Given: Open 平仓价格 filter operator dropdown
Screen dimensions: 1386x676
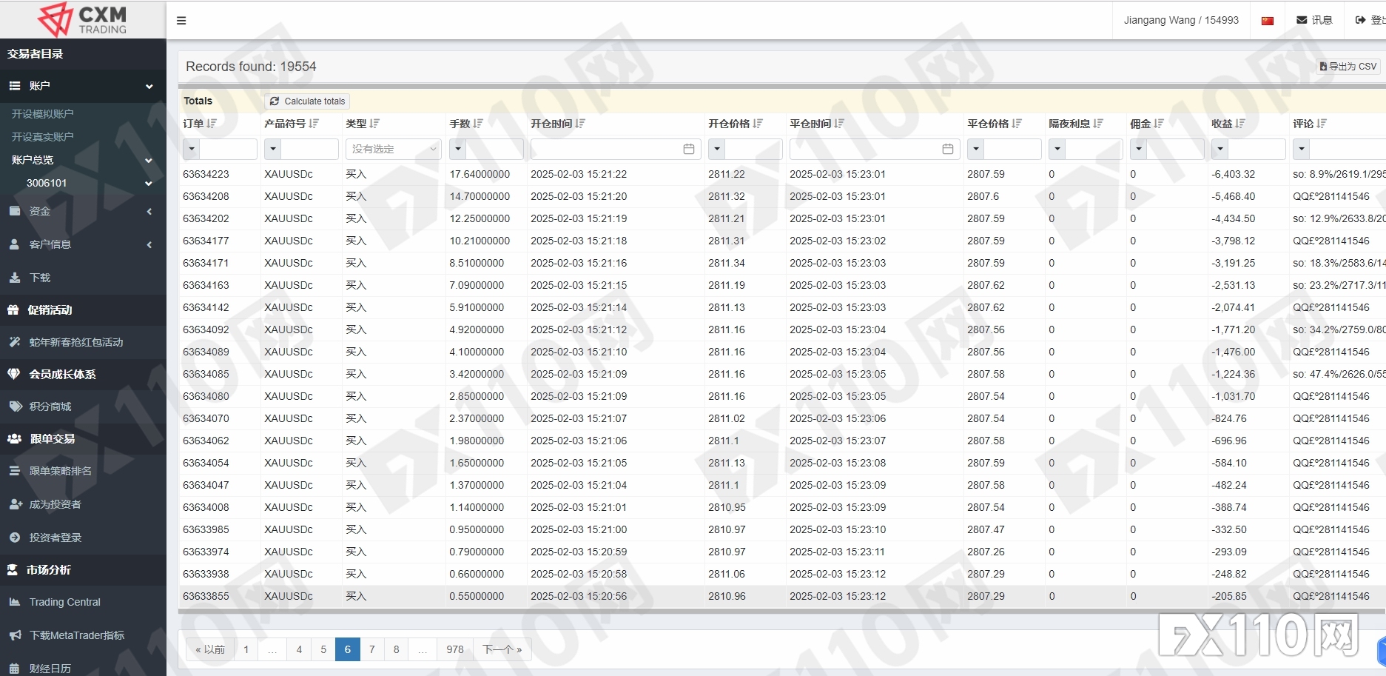Looking at the screenshot, I should pos(976,149).
